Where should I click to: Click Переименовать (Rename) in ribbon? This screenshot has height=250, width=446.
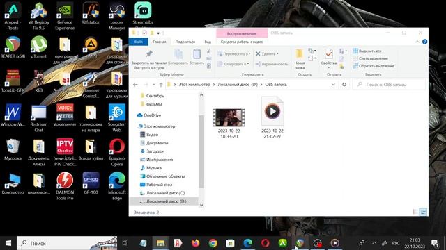coord(272,64)
